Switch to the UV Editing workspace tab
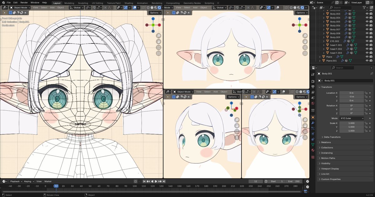 [97, 3]
